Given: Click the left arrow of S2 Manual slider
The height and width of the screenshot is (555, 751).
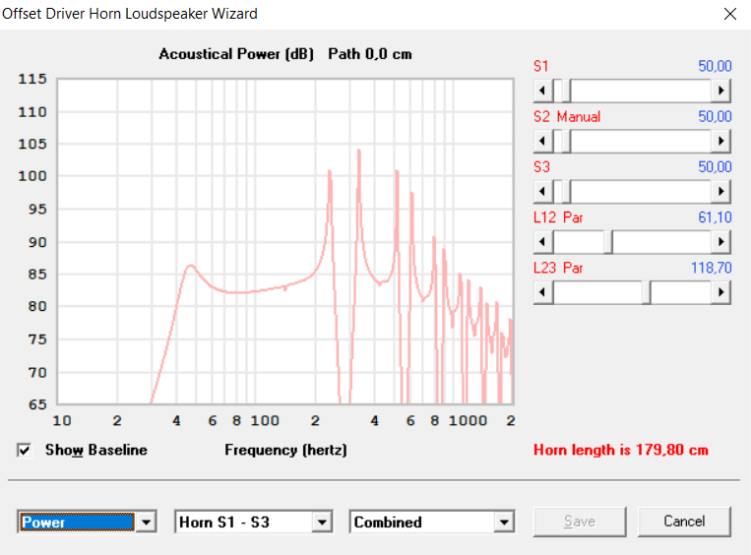Looking at the screenshot, I should coord(543,142).
